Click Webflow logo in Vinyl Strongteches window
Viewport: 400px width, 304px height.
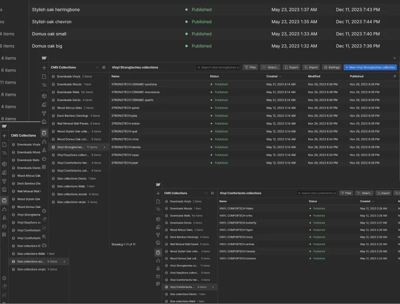(x=44, y=58)
